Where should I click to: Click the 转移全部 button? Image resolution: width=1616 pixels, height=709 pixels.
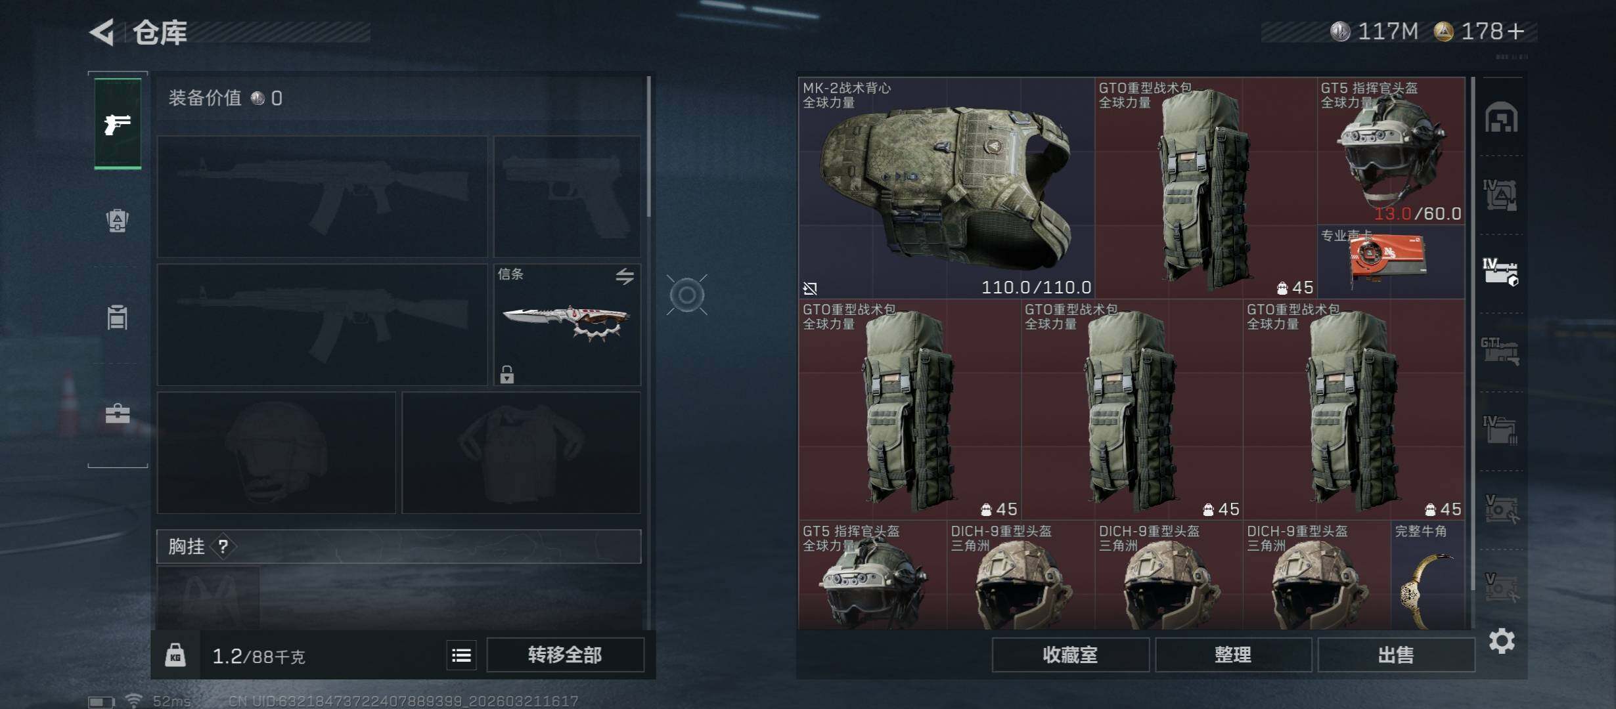point(565,655)
